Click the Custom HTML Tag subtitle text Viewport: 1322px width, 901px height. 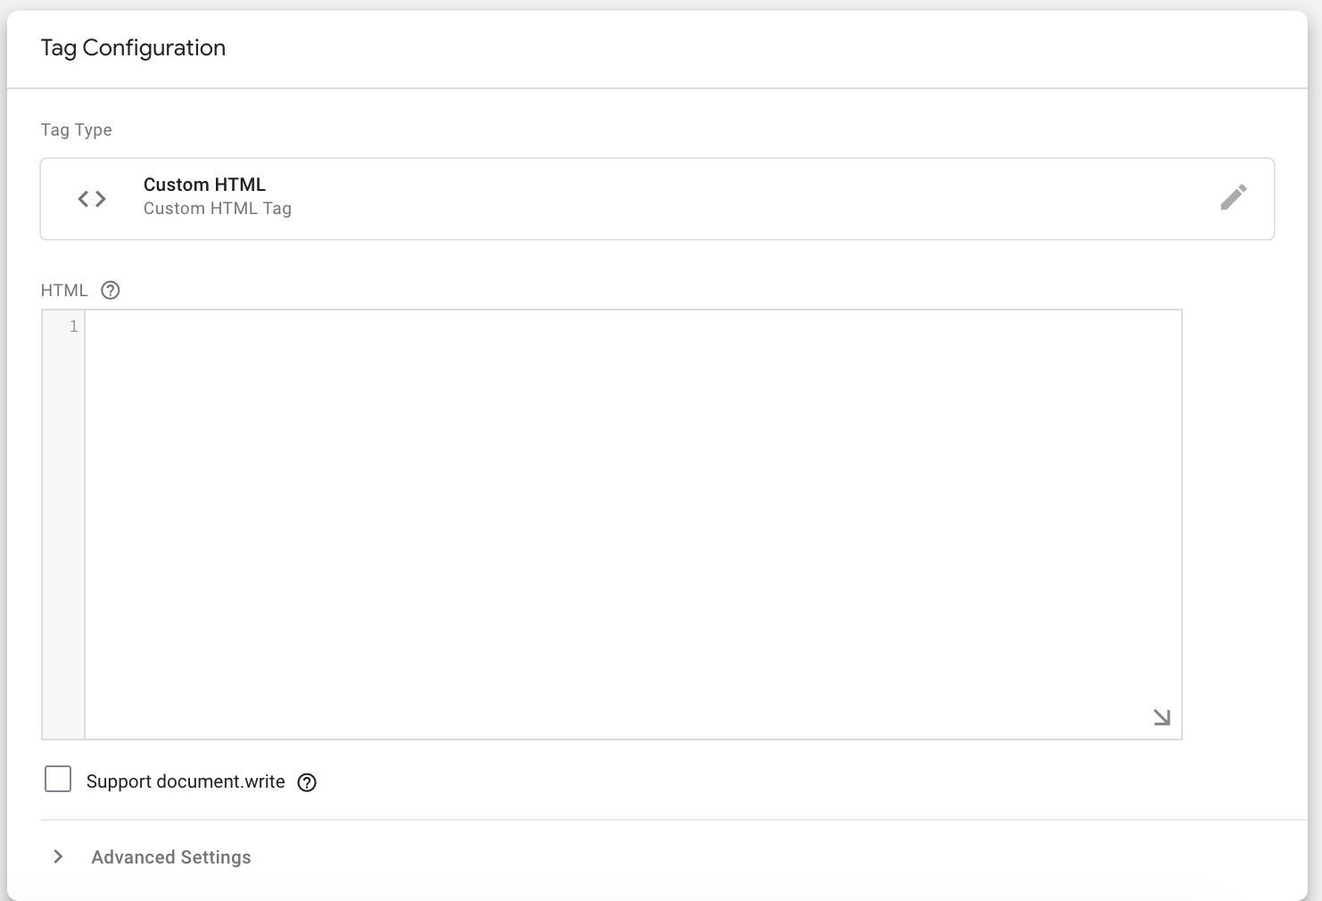coord(217,209)
